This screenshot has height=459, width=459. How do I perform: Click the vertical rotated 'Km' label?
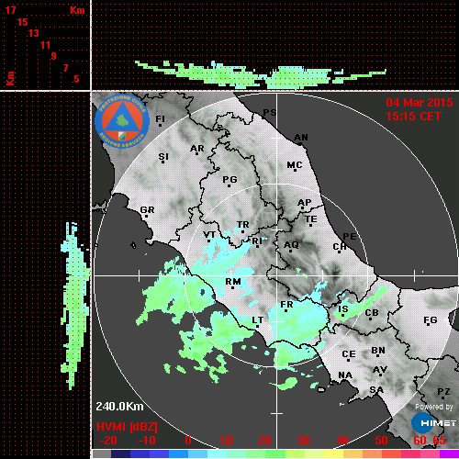(x=11, y=79)
